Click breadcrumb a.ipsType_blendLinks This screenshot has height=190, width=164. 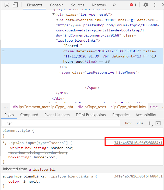pyautogui.click(x=128, y=107)
